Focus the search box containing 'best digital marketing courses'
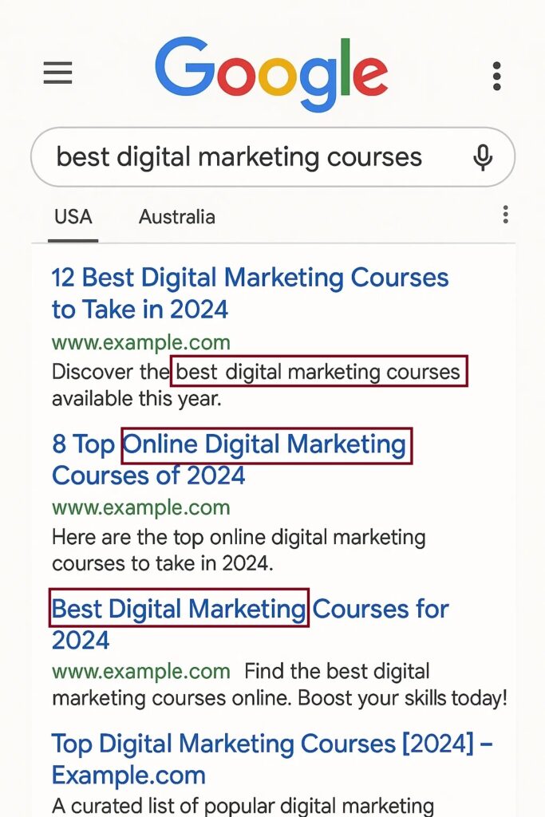Viewport: 545px width, 817px height. (239, 157)
